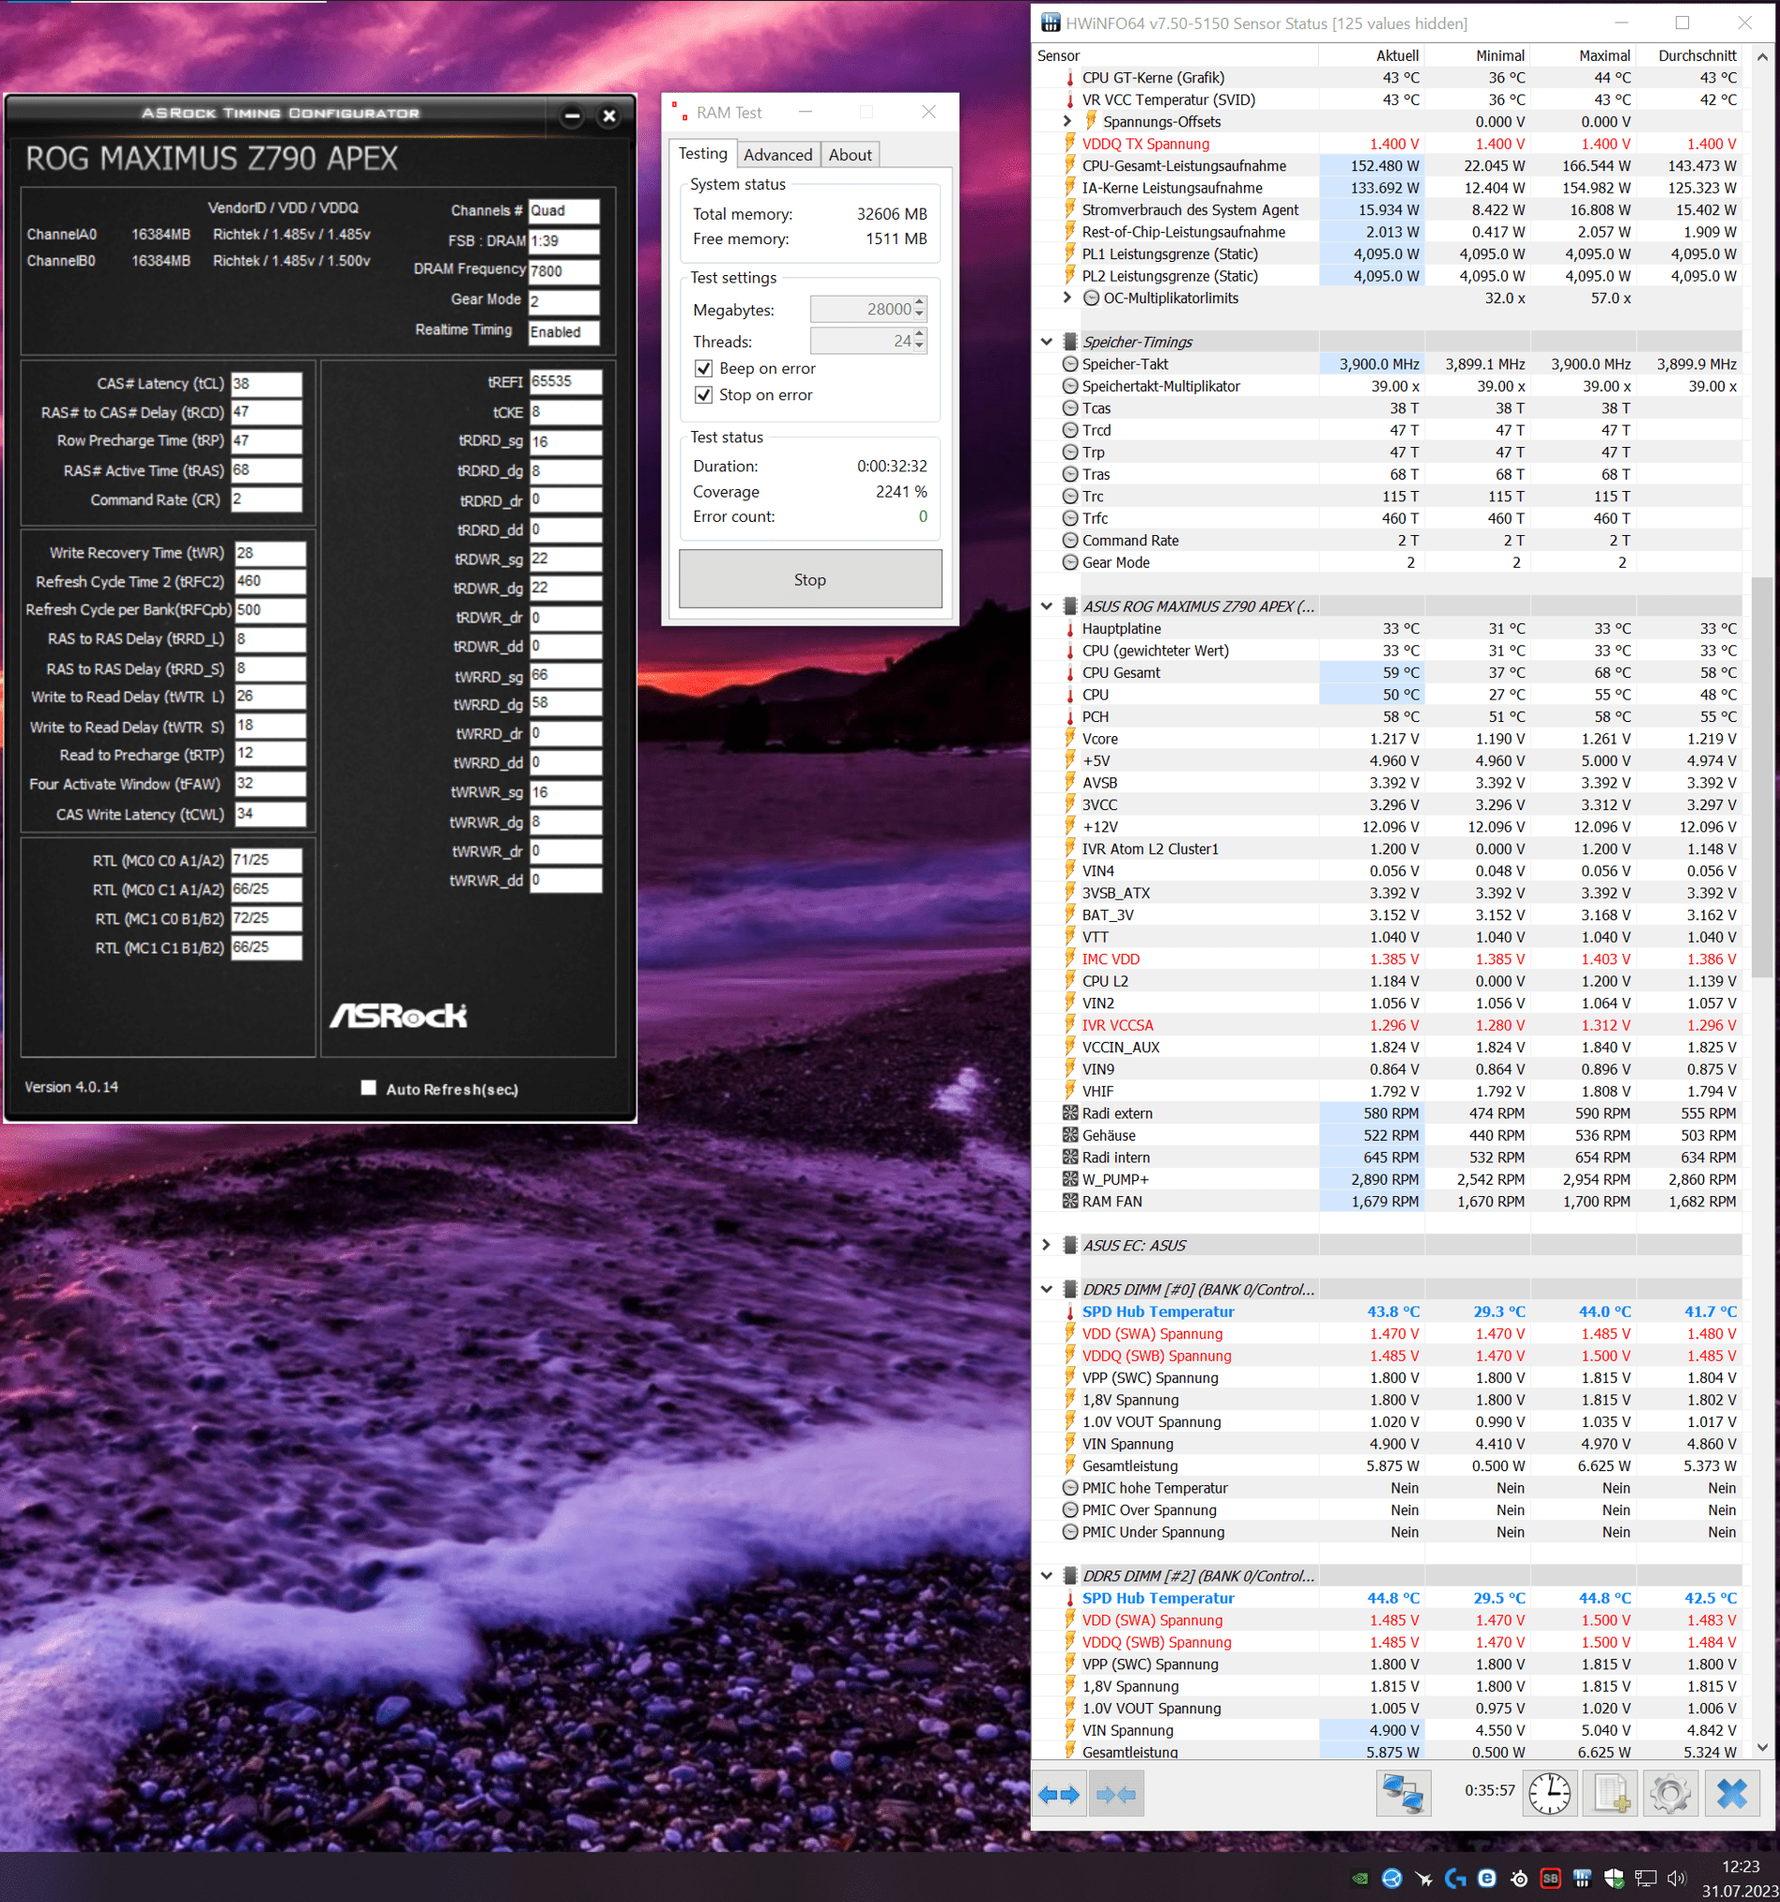Collapse the Speicher-Timings section
Viewport: 1780px width, 1902px height.
[1046, 342]
